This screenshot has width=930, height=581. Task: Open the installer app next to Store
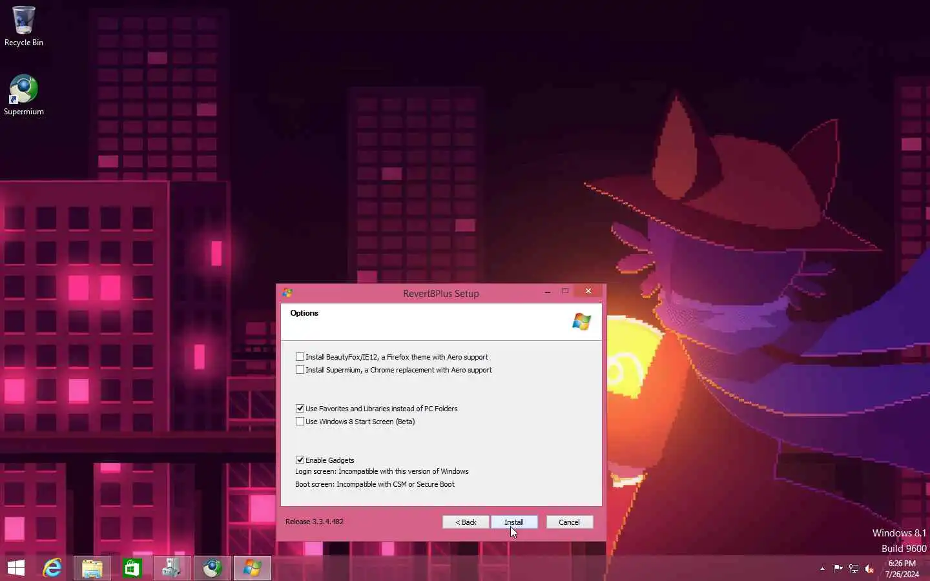coord(172,568)
